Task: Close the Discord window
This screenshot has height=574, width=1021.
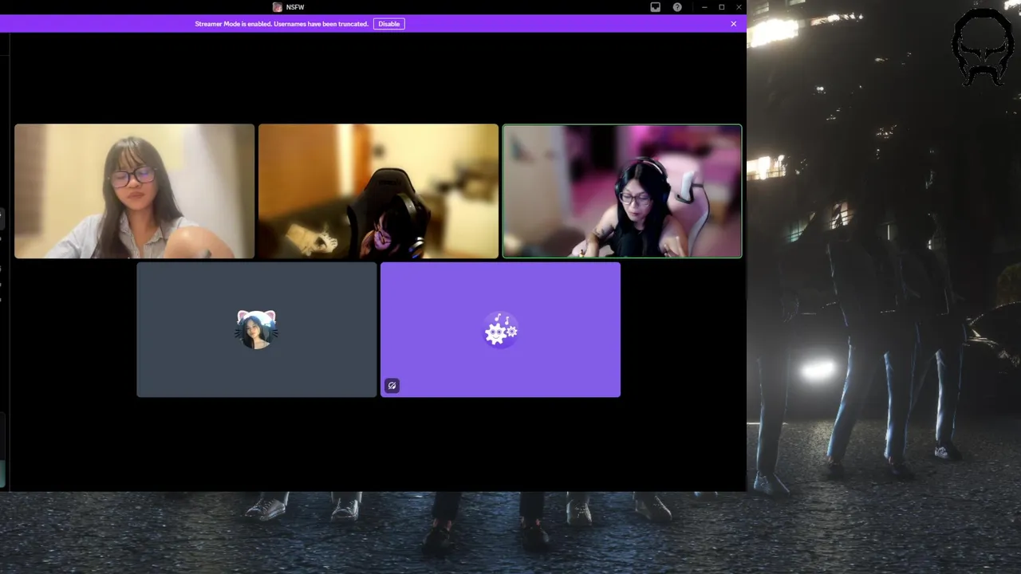Action: pos(739,7)
